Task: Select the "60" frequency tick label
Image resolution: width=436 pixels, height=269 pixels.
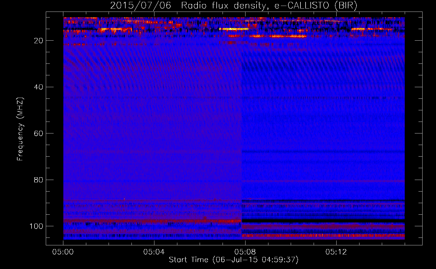Action: coord(39,133)
